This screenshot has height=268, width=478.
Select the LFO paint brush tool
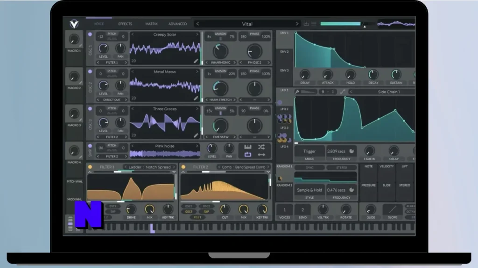pos(297,92)
